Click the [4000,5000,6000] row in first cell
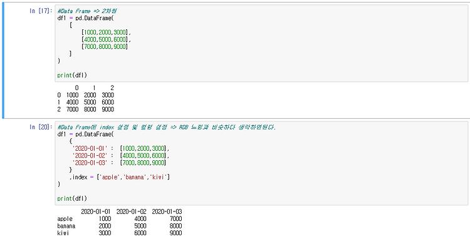 coord(106,39)
